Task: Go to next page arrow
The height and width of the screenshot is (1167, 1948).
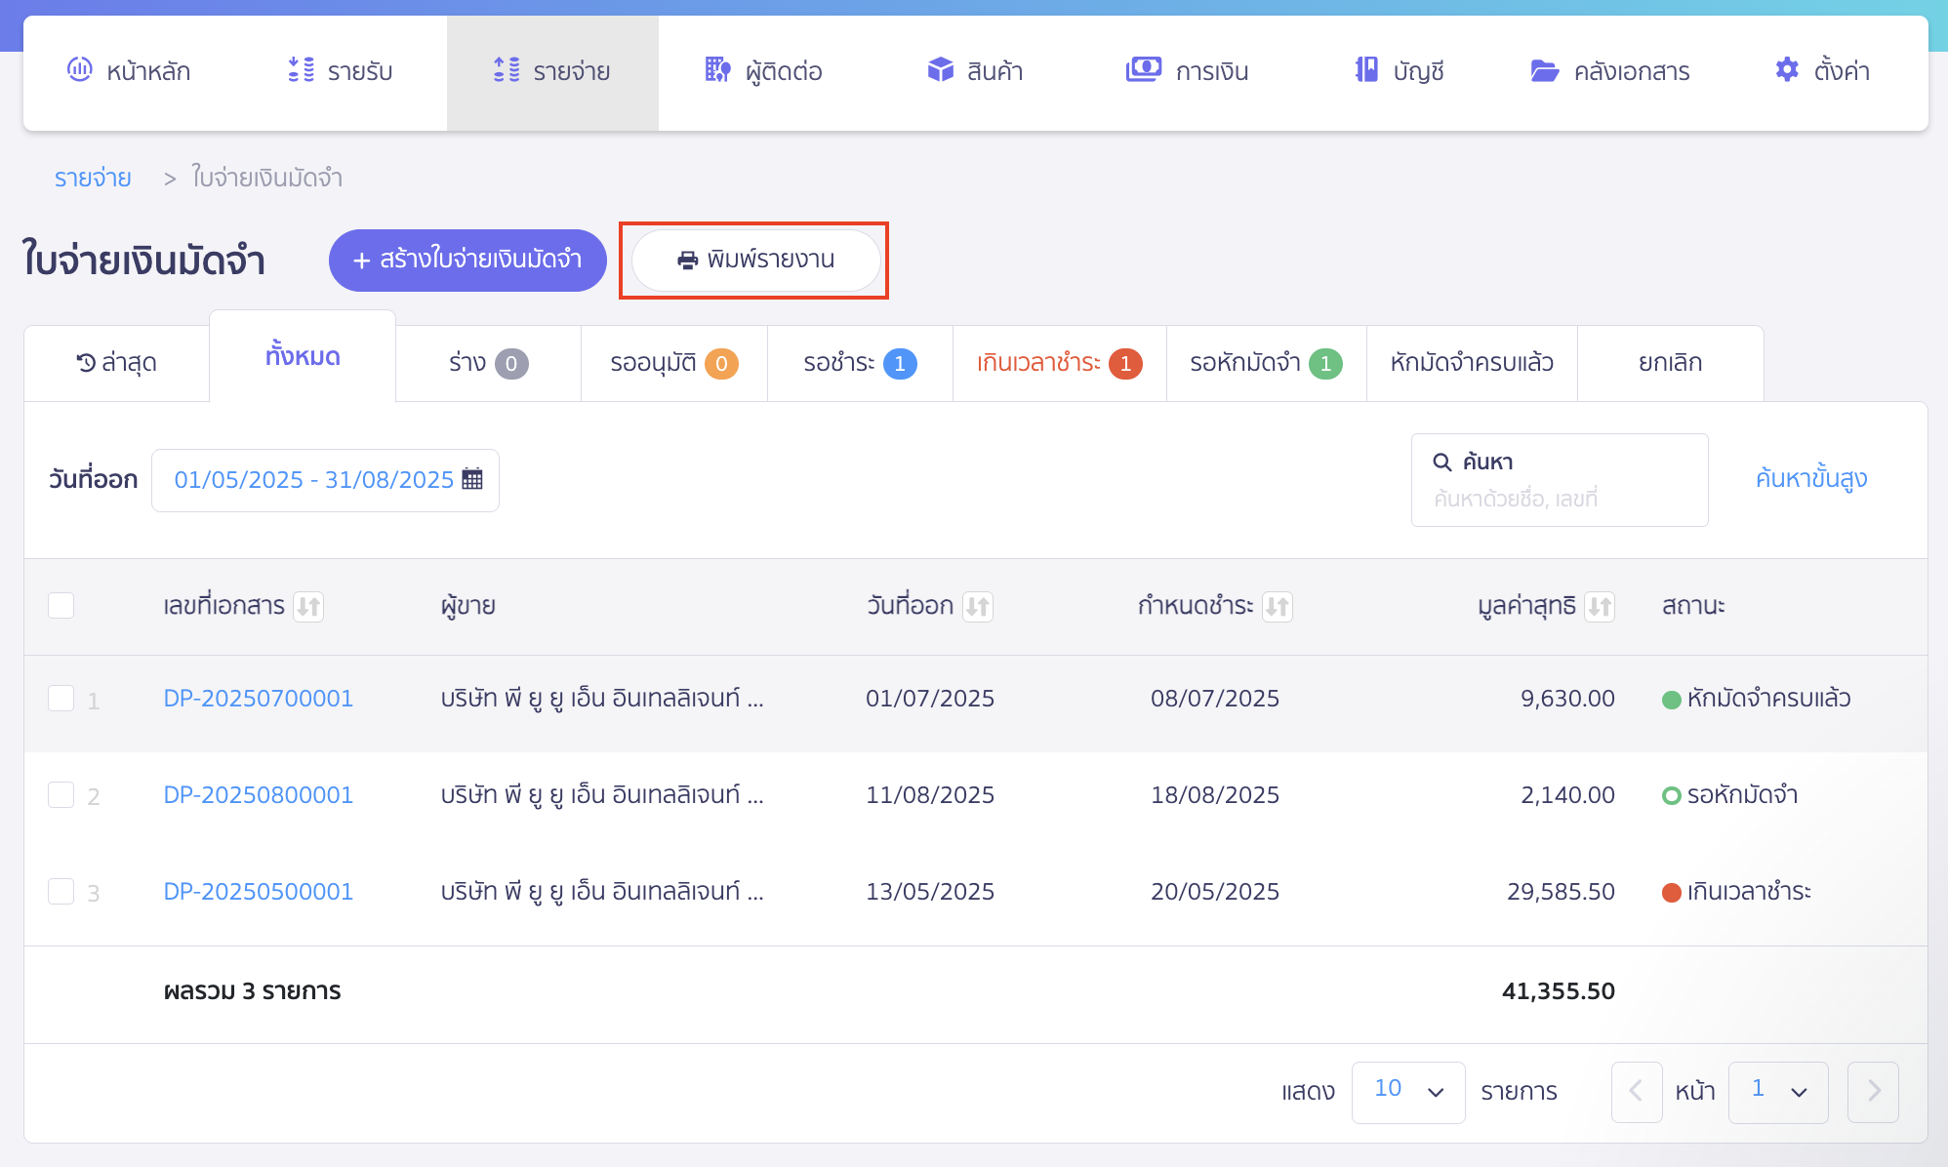Action: pos(1872,1091)
